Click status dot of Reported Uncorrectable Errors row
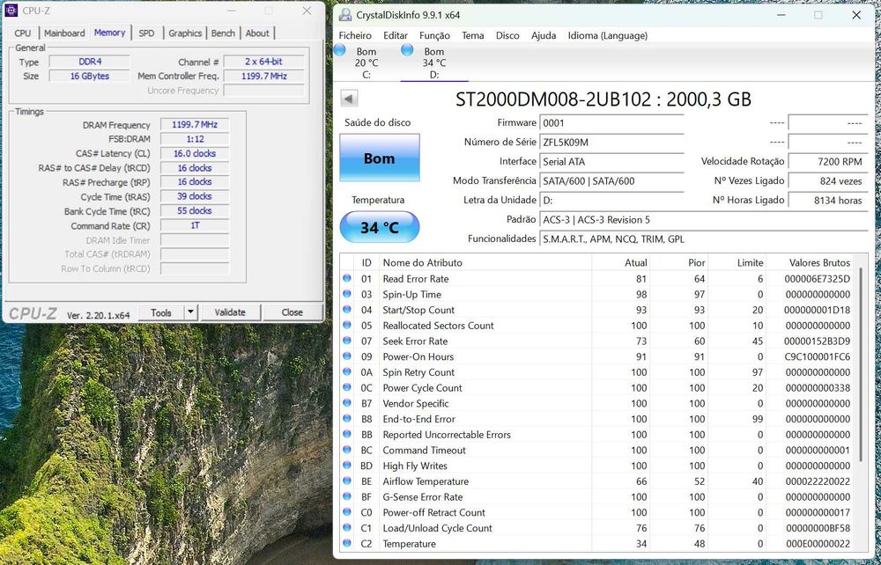The height and width of the screenshot is (565, 881). point(346,434)
